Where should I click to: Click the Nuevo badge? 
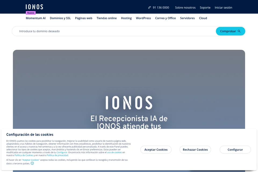[31, 13]
